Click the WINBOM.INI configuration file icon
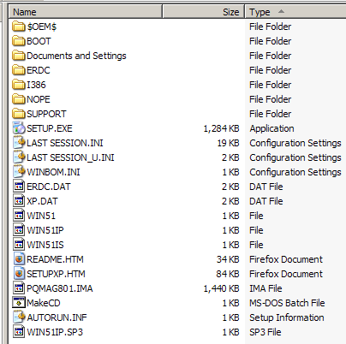This screenshot has width=346, height=344. click(x=19, y=172)
